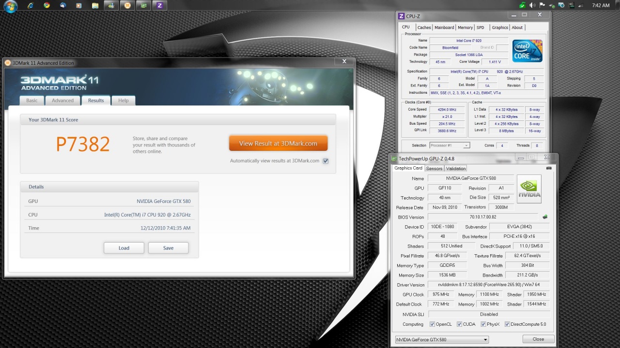Click the GPU-Z screenshot camera icon

pyautogui.click(x=549, y=168)
